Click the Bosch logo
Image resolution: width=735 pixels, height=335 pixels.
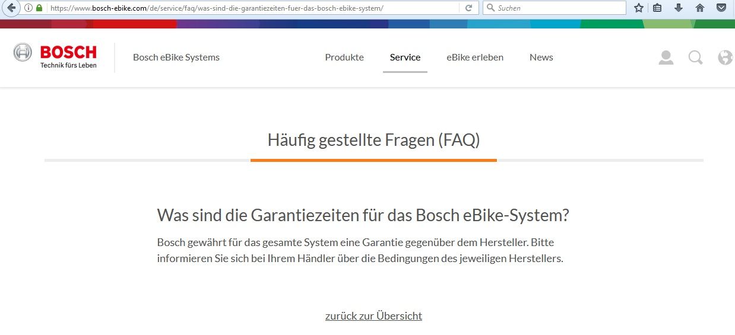point(55,56)
